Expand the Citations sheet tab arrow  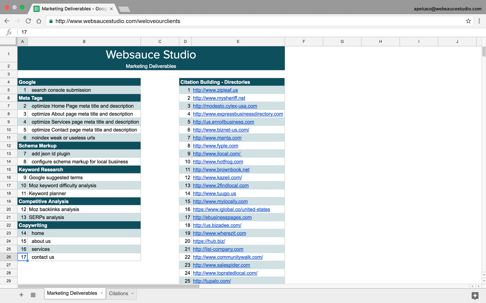click(132, 293)
